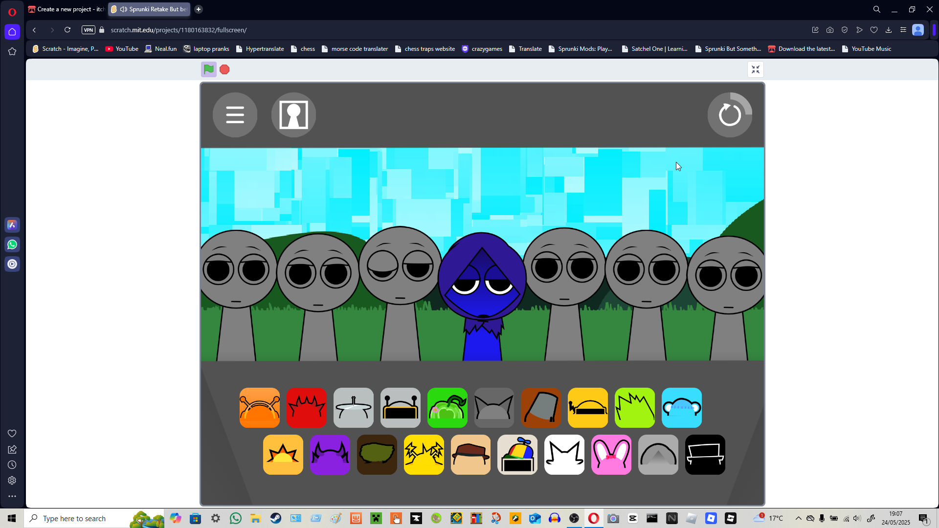The height and width of the screenshot is (528, 939).
Task: Select the yellow flat-top character icon
Action: (x=588, y=408)
